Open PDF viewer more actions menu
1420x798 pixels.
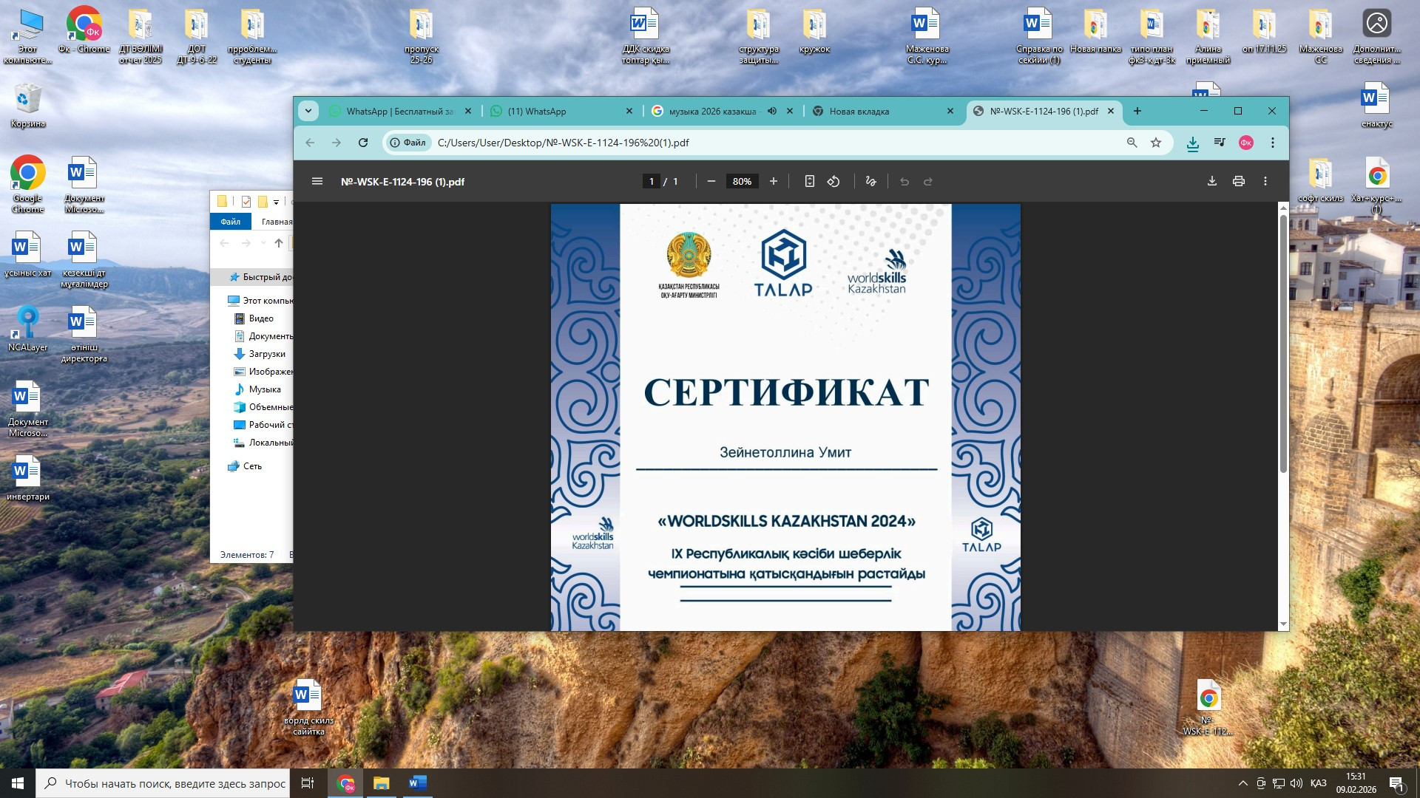coord(1265,181)
